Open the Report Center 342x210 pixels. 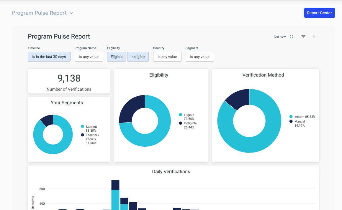point(319,13)
